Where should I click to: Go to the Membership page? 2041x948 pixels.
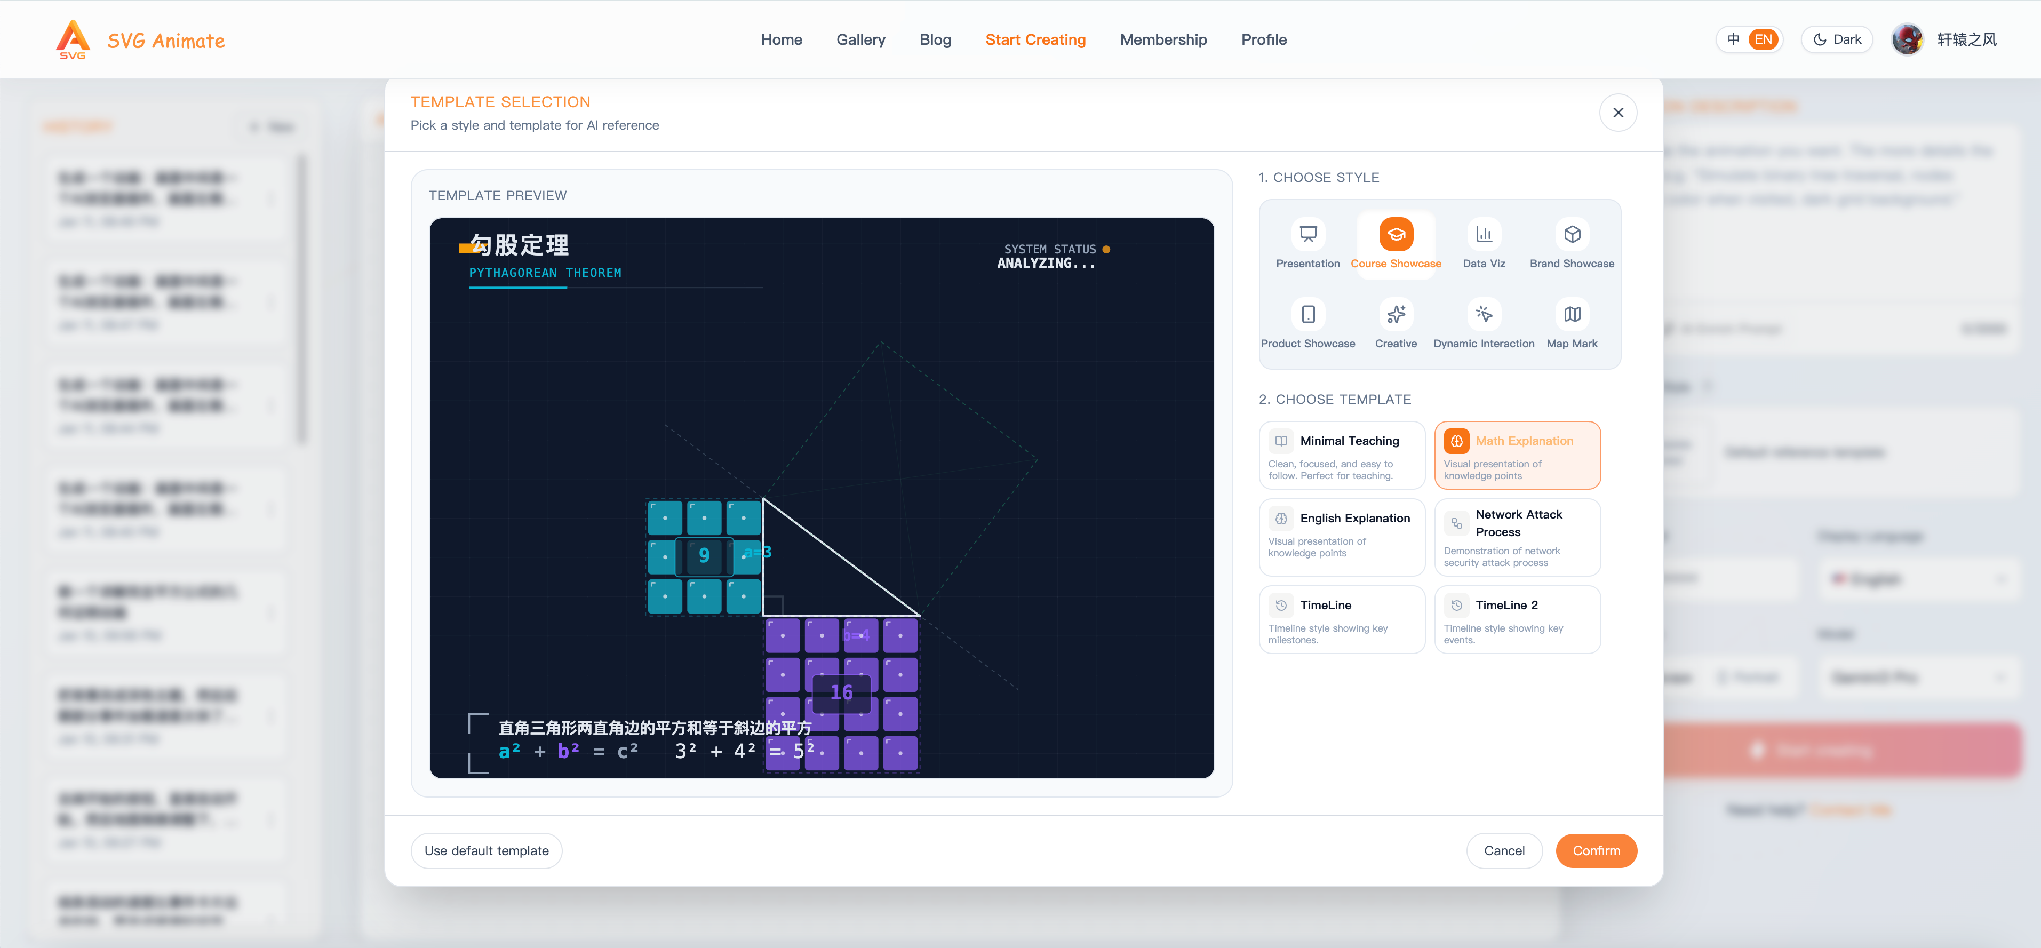(x=1163, y=39)
